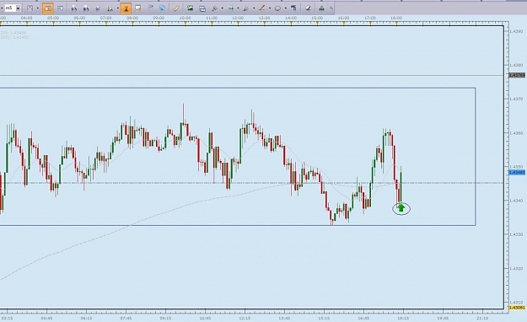Screen dimensions: 527x322
Task: Click the 1.4320 price axis value
Action: pos(516,269)
